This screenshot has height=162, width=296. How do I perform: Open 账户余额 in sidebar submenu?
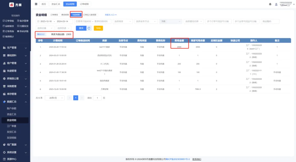click(12, 108)
